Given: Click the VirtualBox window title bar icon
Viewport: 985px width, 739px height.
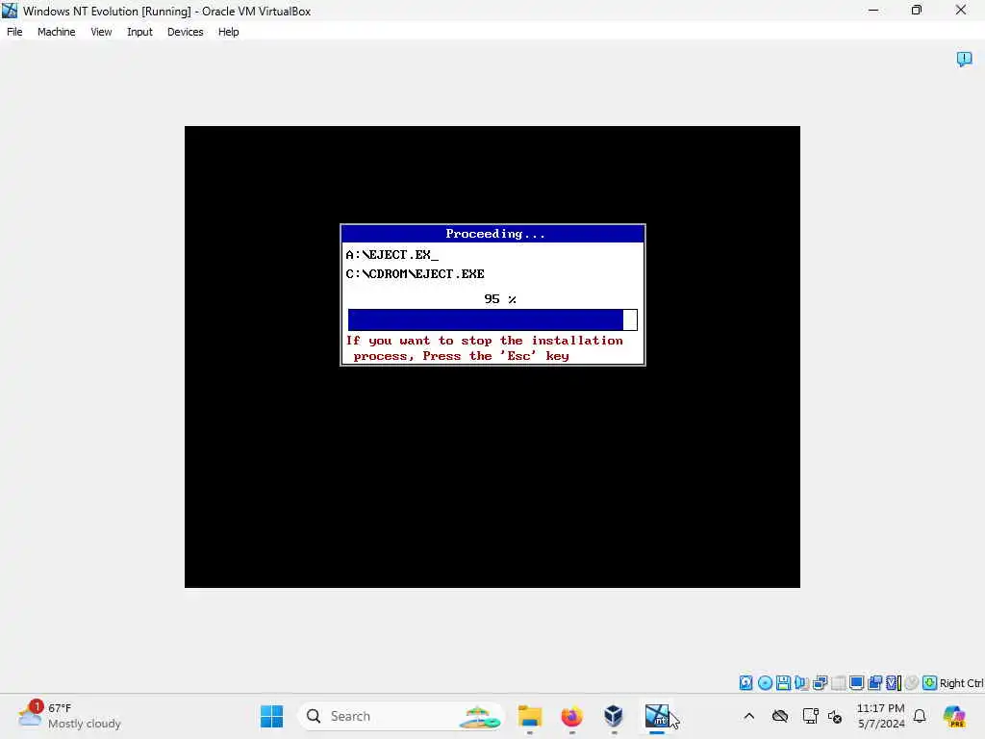Looking at the screenshot, I should [x=10, y=11].
